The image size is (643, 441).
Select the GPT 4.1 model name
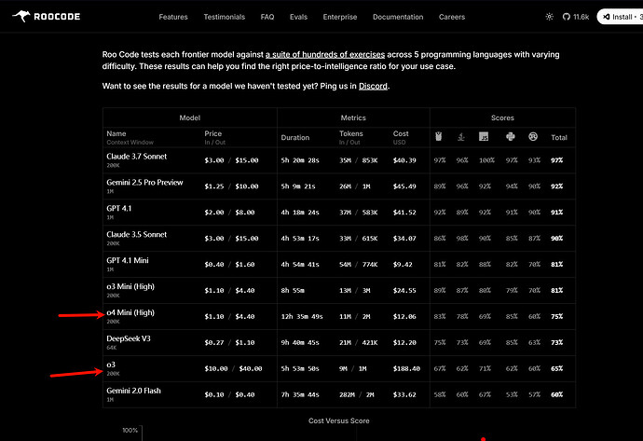pos(119,209)
